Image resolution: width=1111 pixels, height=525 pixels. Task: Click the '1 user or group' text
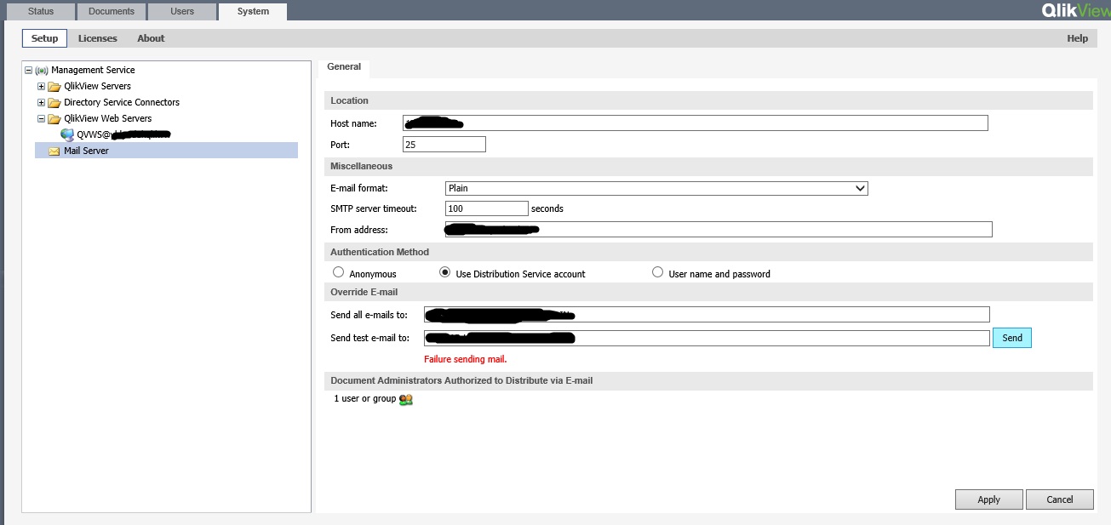point(365,398)
